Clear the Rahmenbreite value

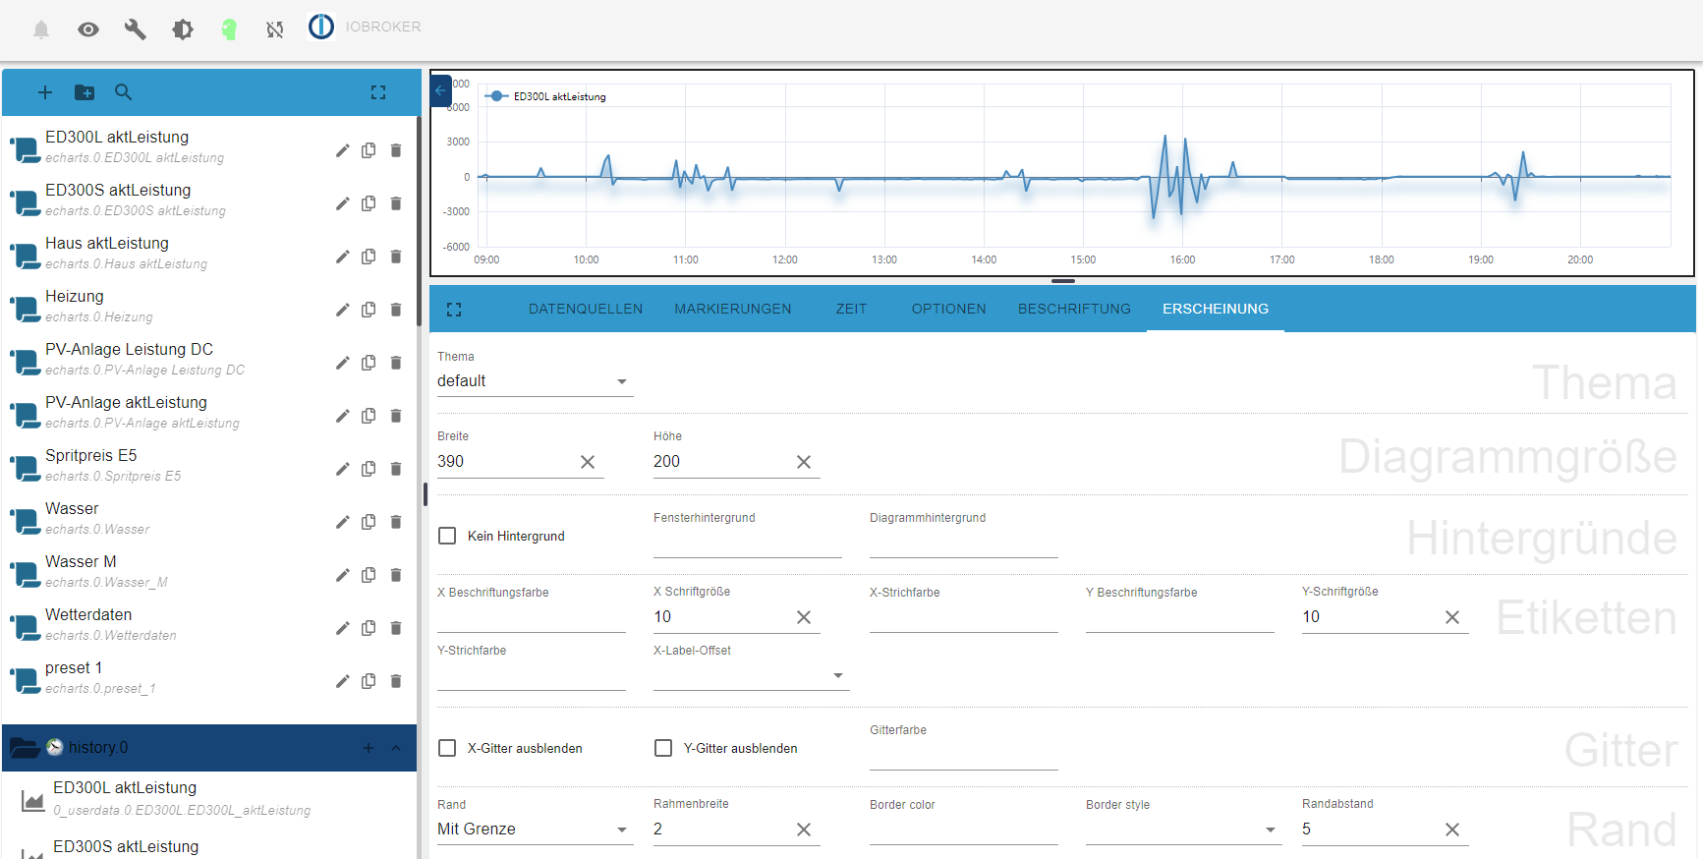click(x=804, y=830)
